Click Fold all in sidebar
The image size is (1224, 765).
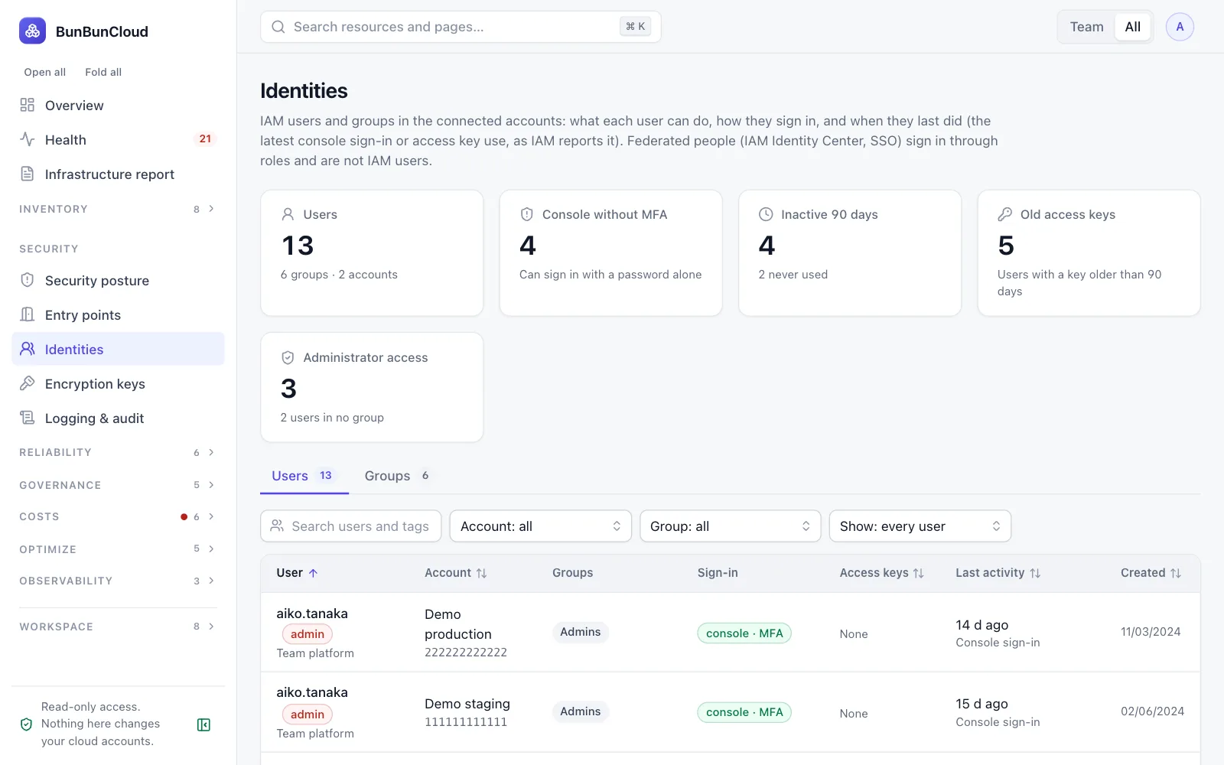(x=103, y=72)
